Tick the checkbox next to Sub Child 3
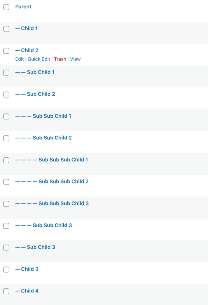Screen dimensions: 208x305 click(6, 247)
